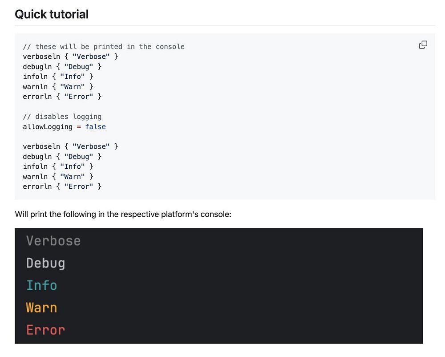The height and width of the screenshot is (357, 445).
Task: Click the orange "Warn" console text
Action: click(41, 308)
